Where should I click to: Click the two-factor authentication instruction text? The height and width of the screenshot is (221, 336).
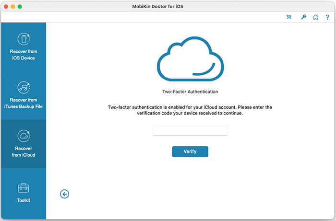click(x=190, y=110)
